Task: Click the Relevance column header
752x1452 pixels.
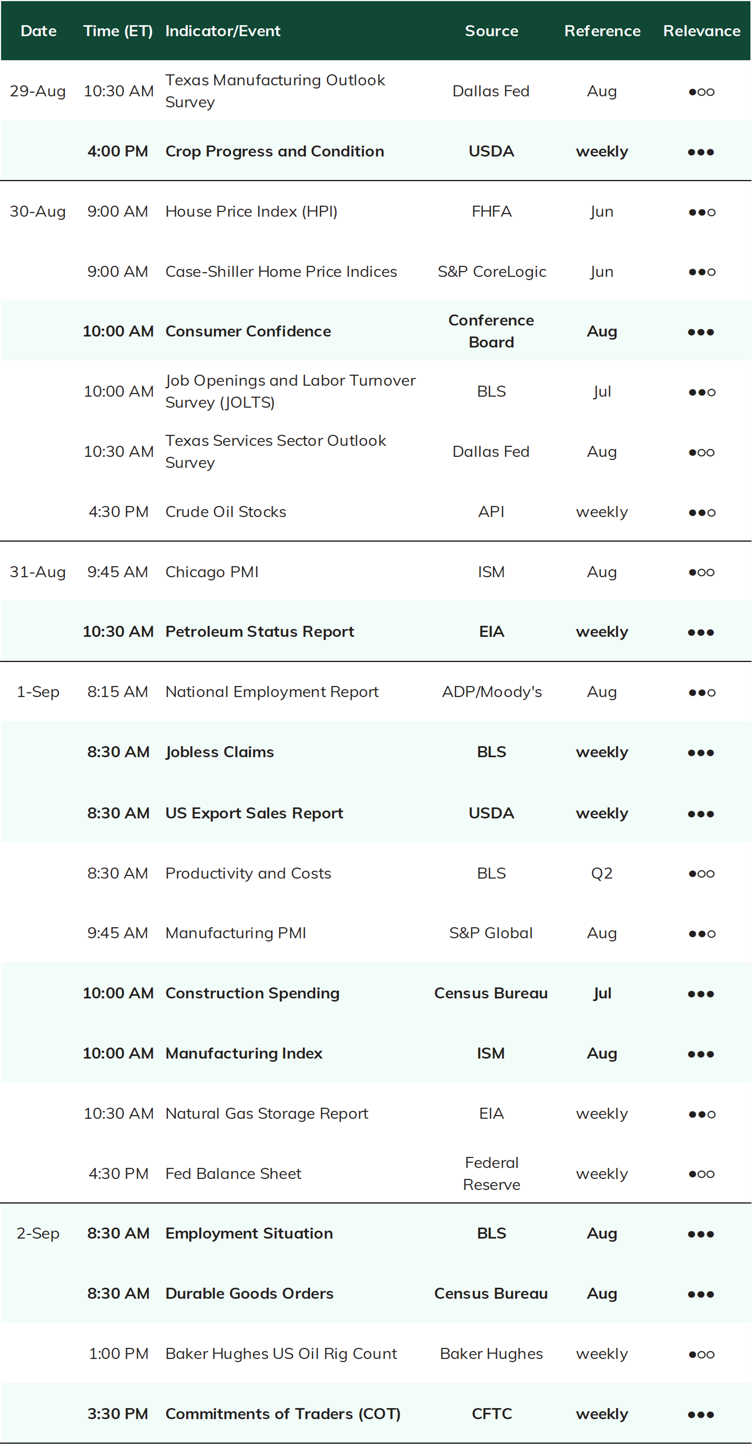Action: [x=701, y=31]
